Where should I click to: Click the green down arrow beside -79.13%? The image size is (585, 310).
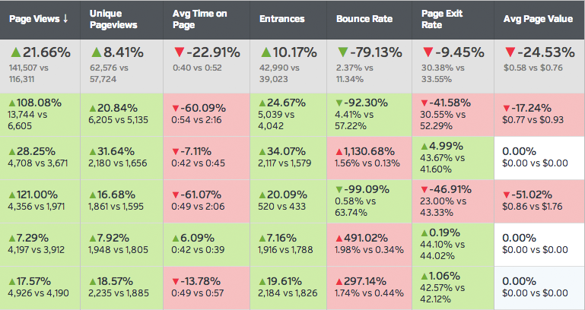click(x=342, y=53)
